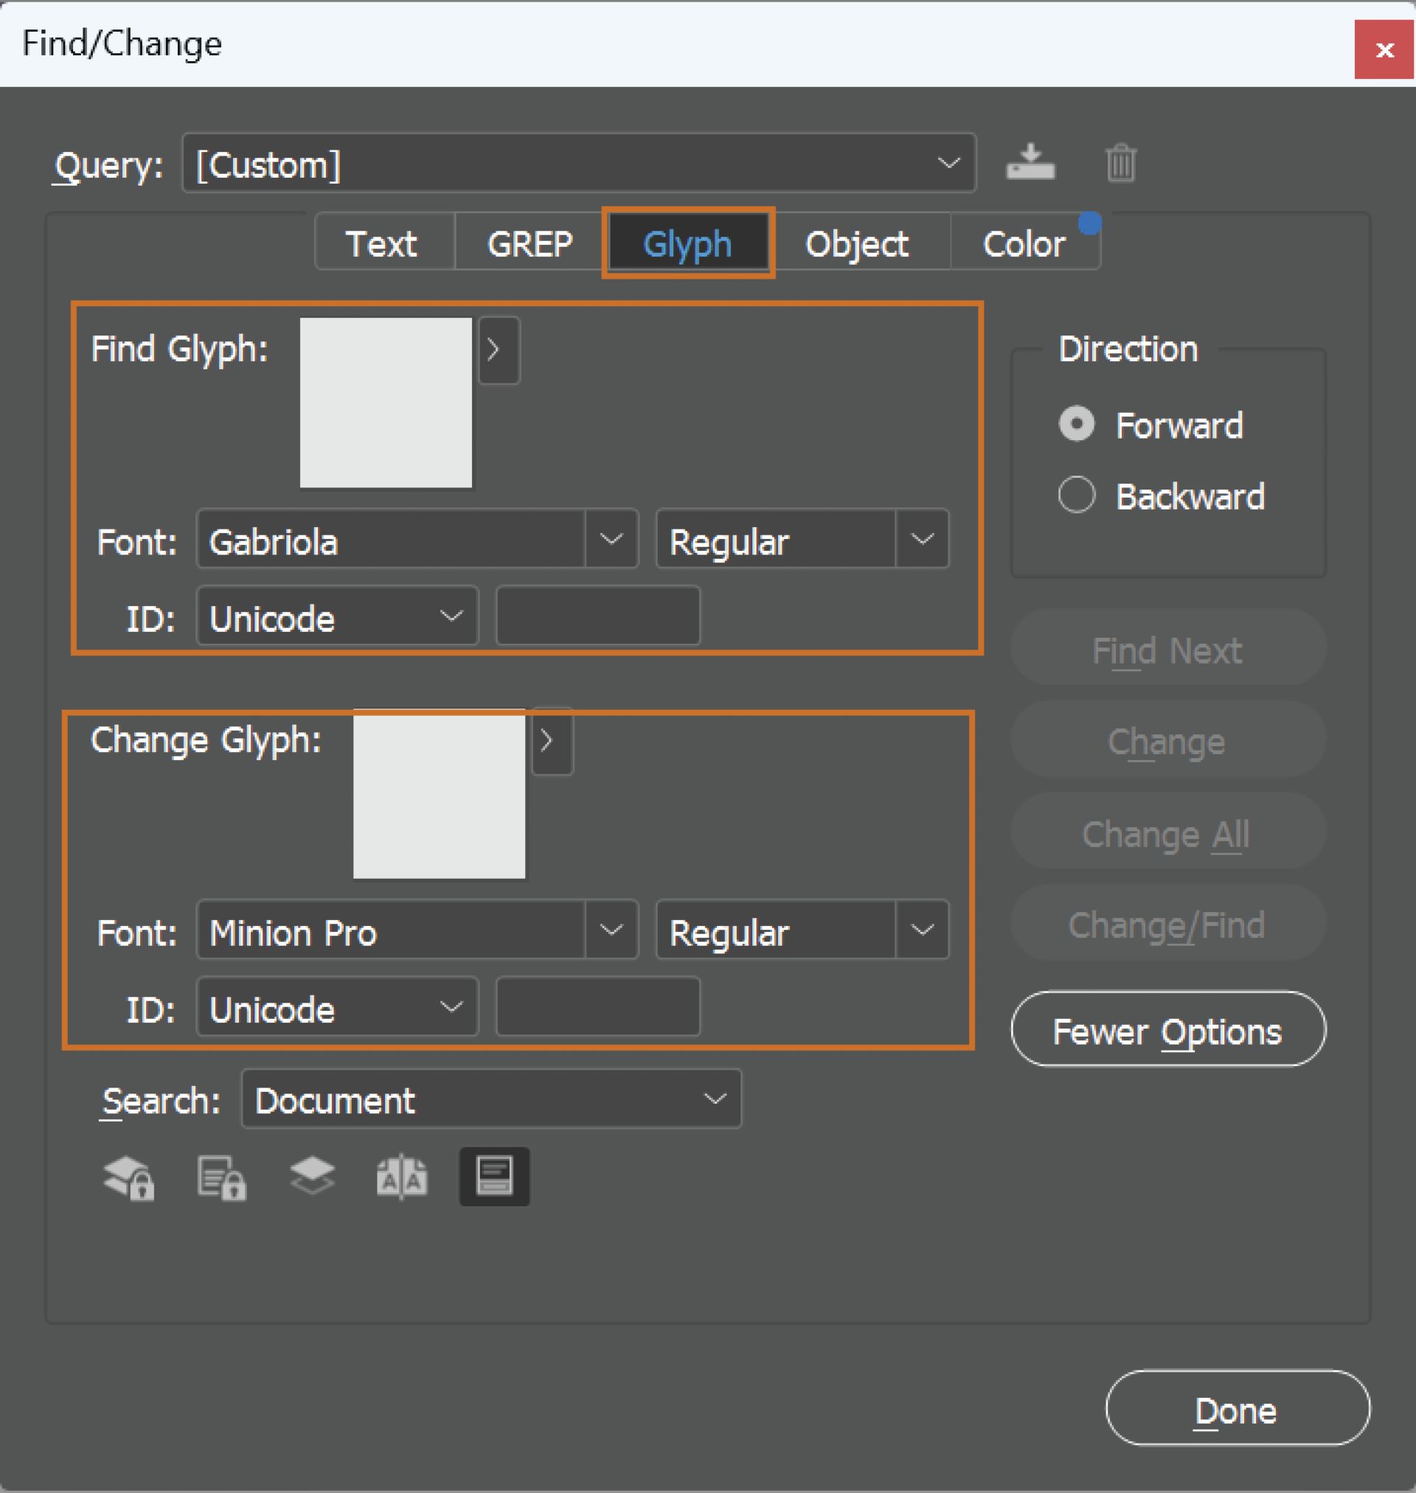Screen dimensions: 1416x1493
Task: Expand Minion Pro font dropdown
Action: 611,930
